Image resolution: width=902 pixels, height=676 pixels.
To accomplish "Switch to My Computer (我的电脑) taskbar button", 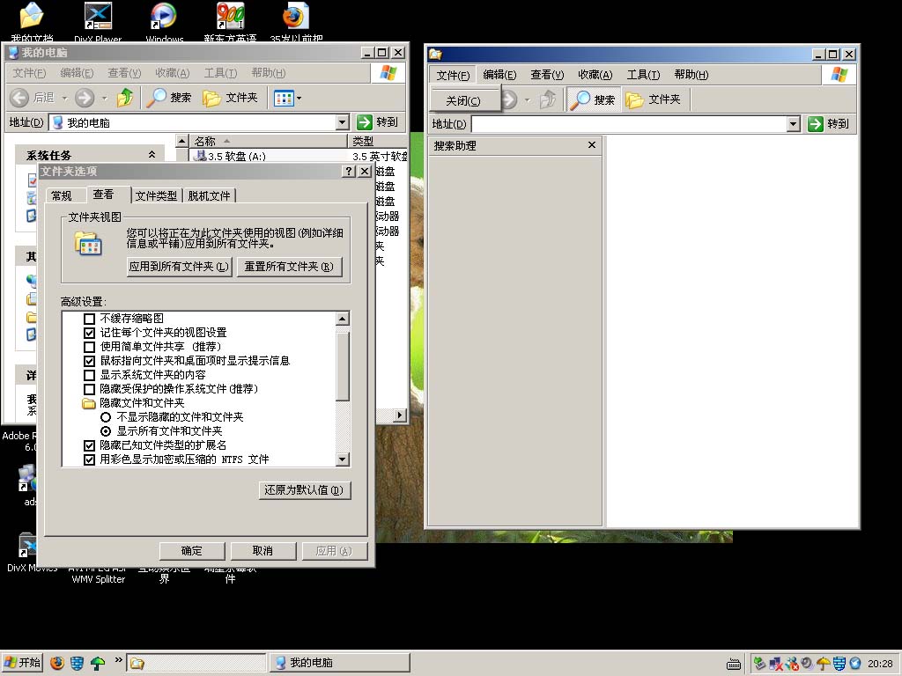I will (340, 663).
